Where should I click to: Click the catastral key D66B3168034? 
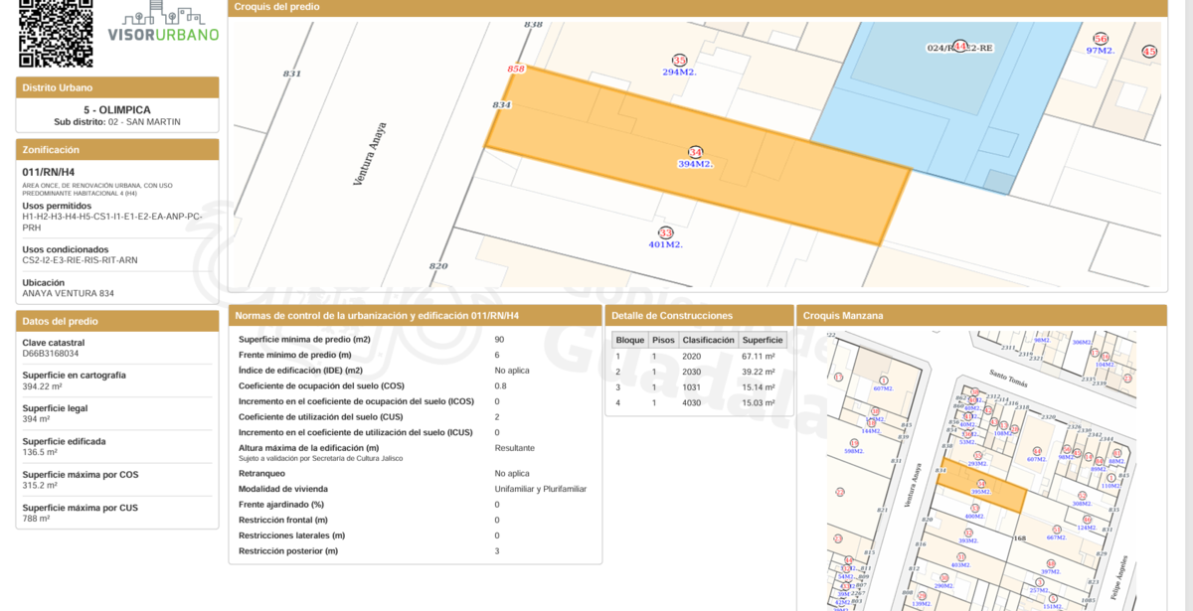[x=51, y=354]
